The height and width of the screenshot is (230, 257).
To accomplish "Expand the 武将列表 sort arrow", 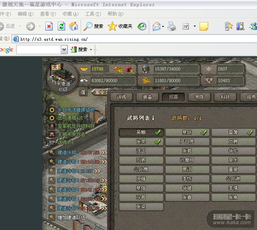I will point(153,118).
